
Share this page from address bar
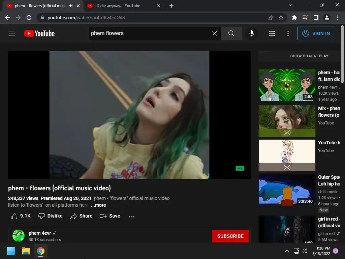270,18
